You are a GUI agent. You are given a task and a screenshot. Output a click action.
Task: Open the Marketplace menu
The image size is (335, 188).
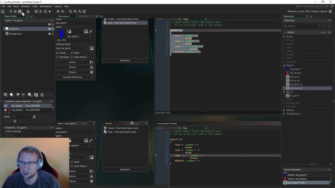[46, 7]
